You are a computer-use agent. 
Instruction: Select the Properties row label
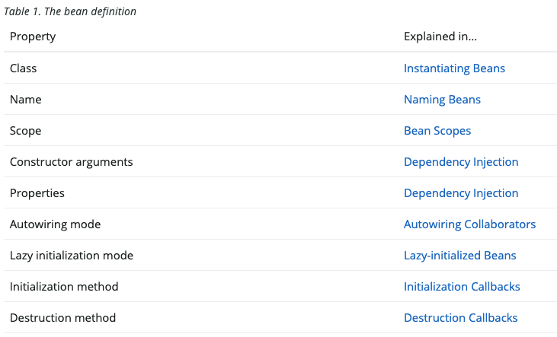click(x=37, y=193)
